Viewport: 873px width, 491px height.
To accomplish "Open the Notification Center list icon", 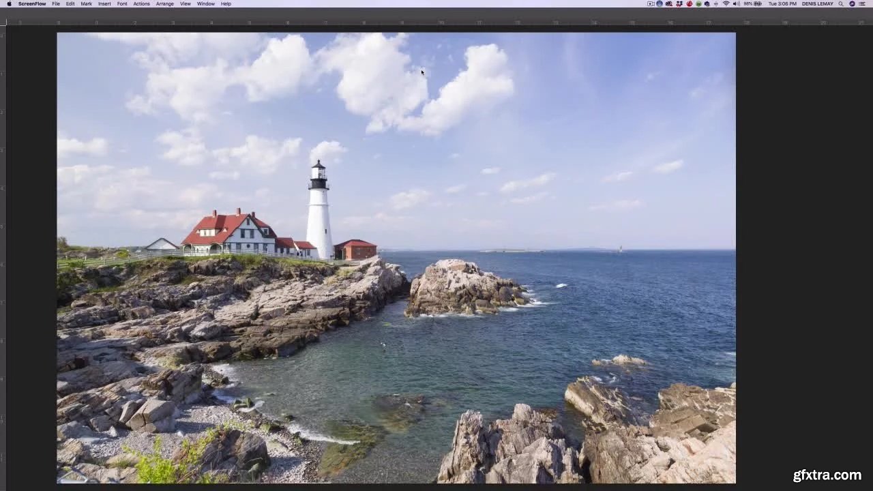I will [x=862, y=3].
